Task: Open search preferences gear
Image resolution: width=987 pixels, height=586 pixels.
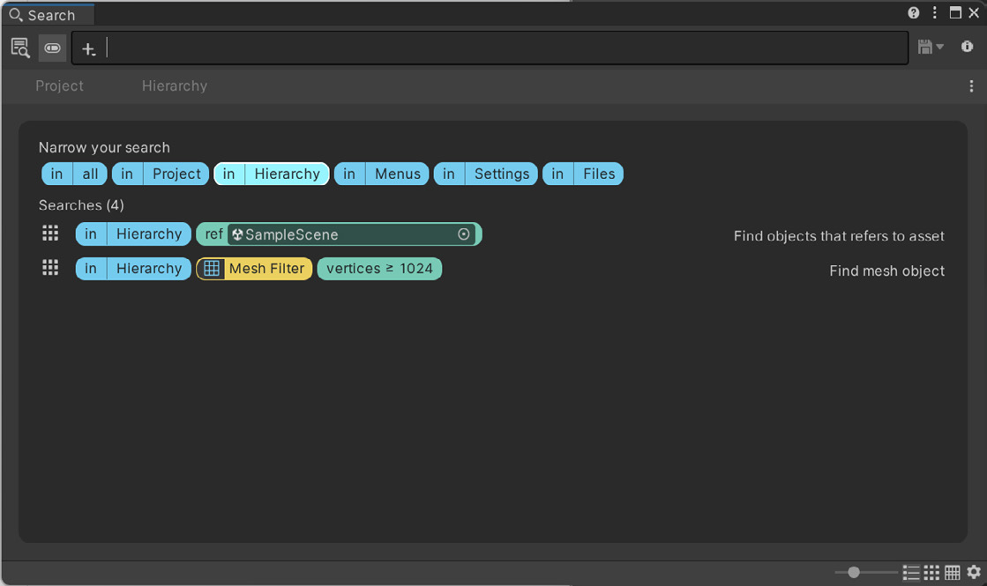Action: coord(974,572)
